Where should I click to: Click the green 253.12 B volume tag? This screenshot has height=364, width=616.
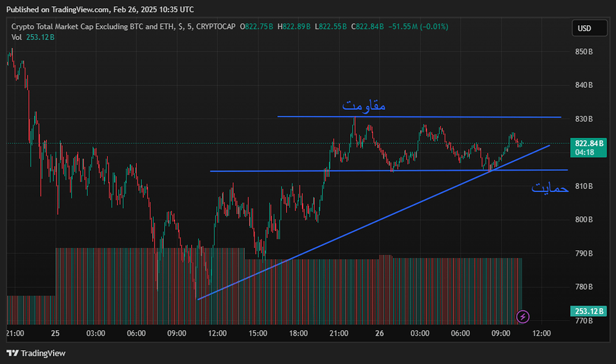[589, 311]
